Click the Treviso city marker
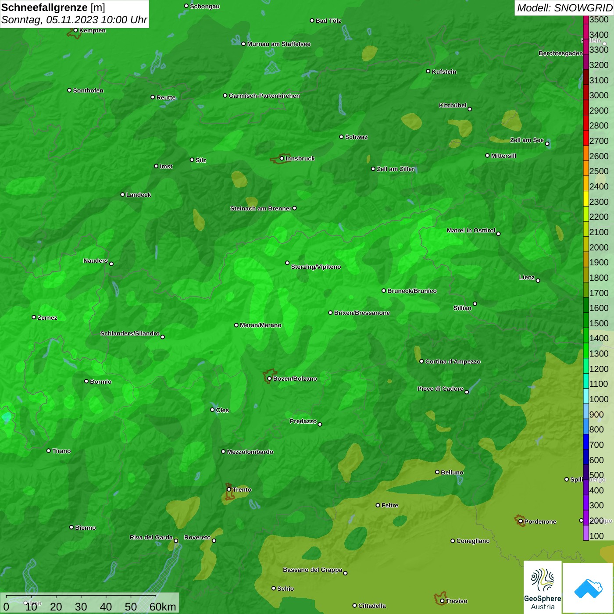 [x=442, y=601]
